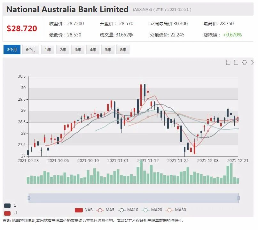The width and height of the screenshot is (258, 230).
Task: Click the 成交量 31652手 value
Action: [116, 35]
